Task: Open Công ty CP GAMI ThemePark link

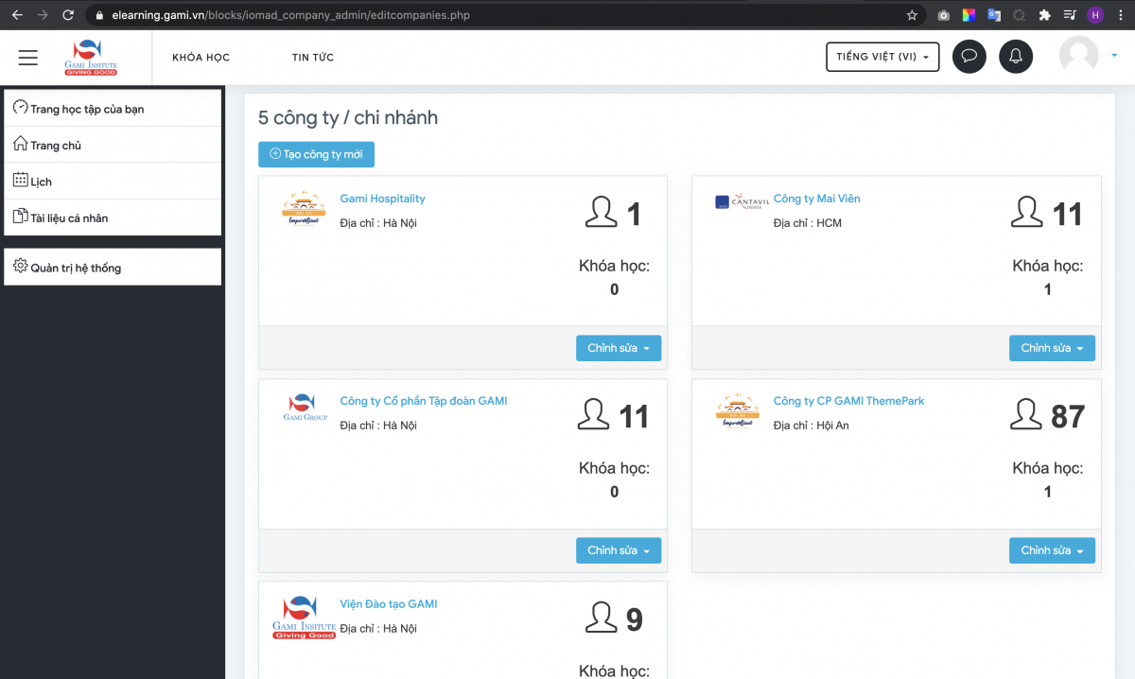Action: [x=849, y=401]
